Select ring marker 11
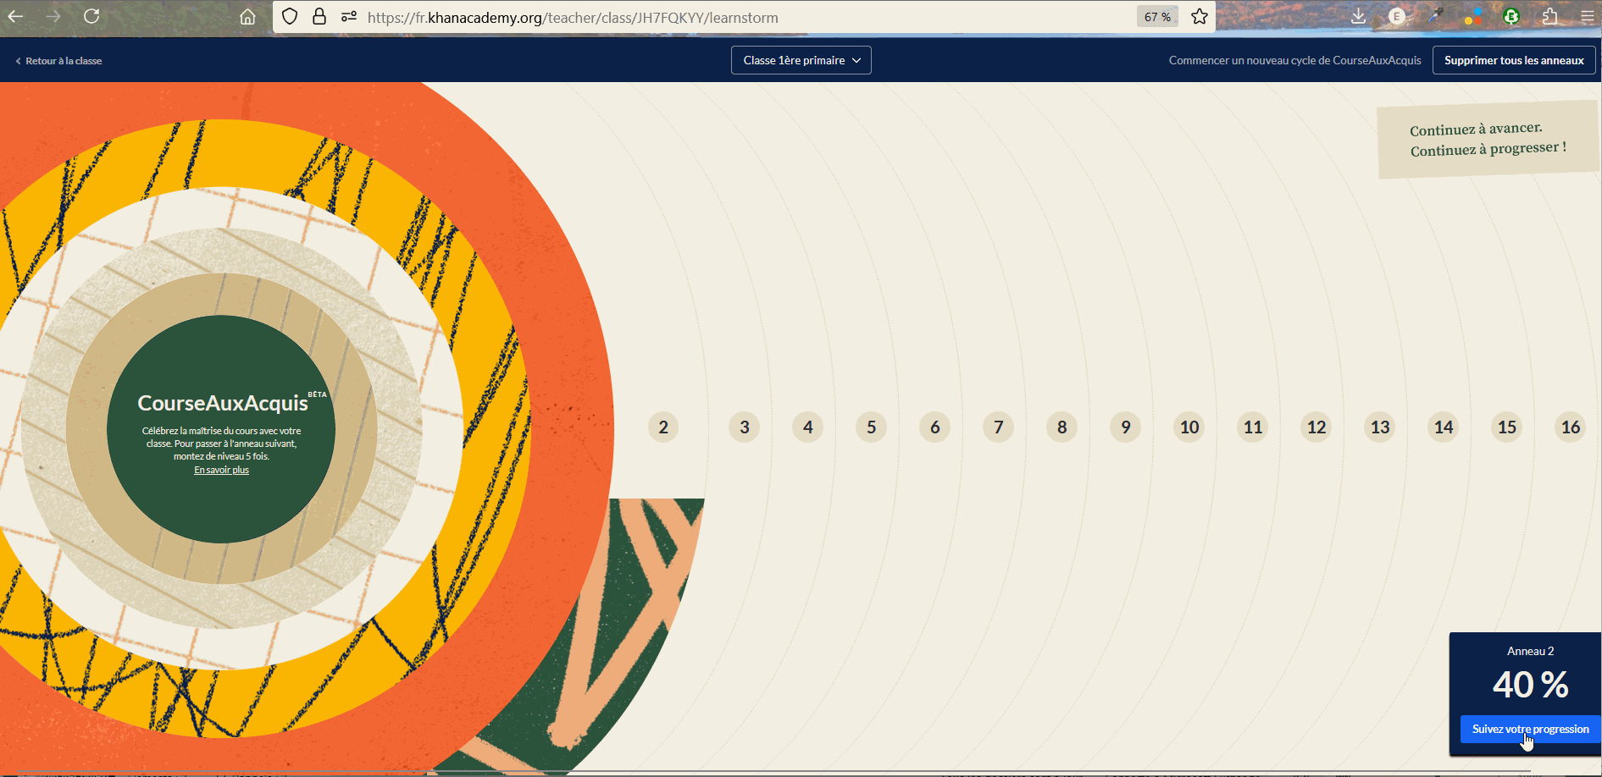 click(1253, 427)
